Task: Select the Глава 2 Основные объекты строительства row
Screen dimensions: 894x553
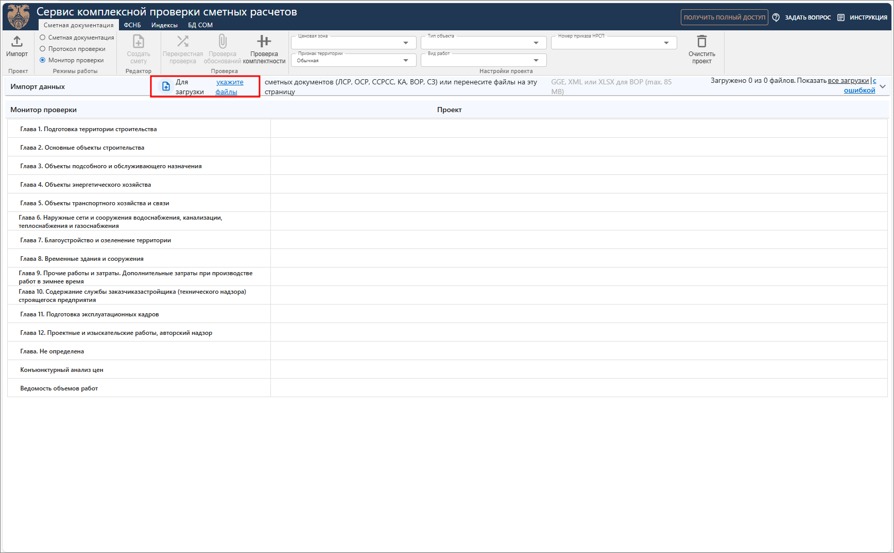Action: (82, 148)
